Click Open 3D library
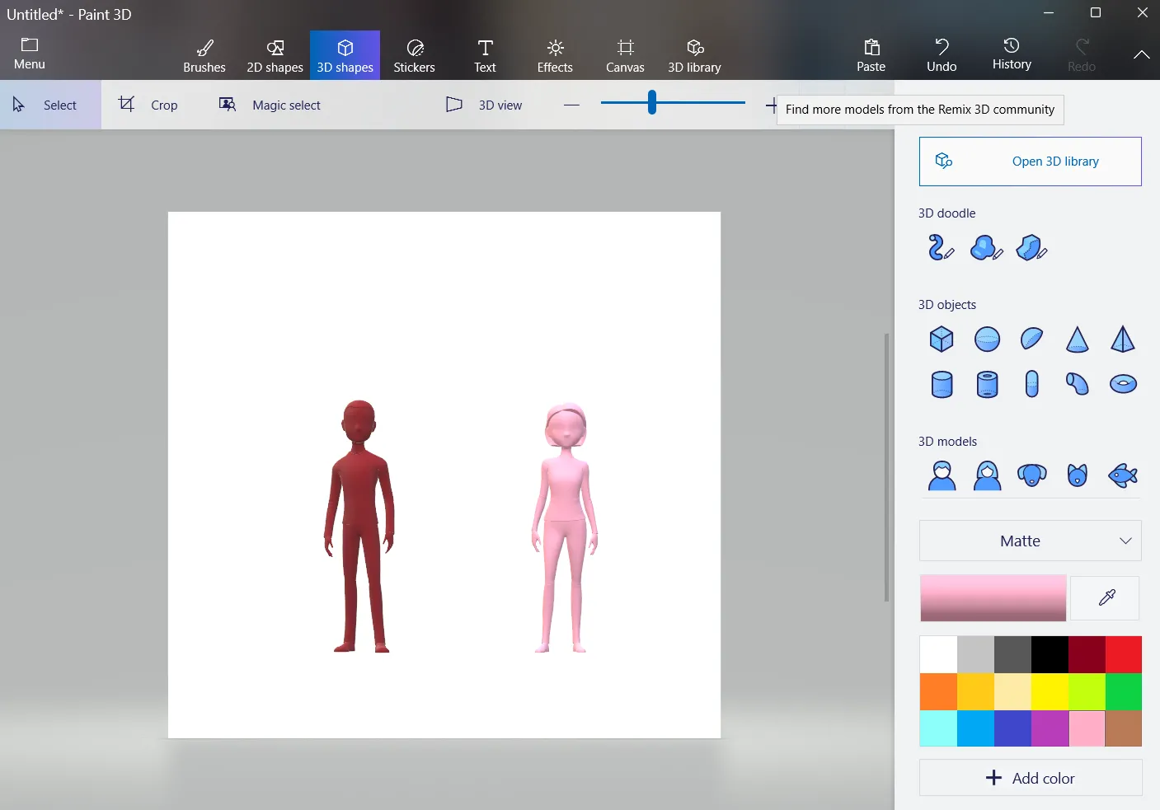The image size is (1160, 810). (x=1029, y=162)
